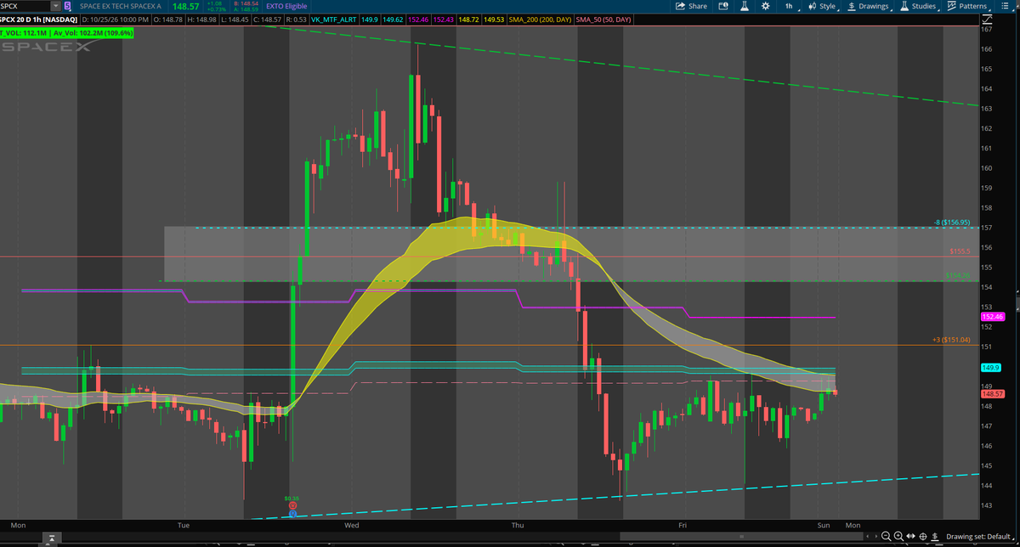
Task: Click the SMA_50 (50, DAY) study label
Action: pos(603,18)
